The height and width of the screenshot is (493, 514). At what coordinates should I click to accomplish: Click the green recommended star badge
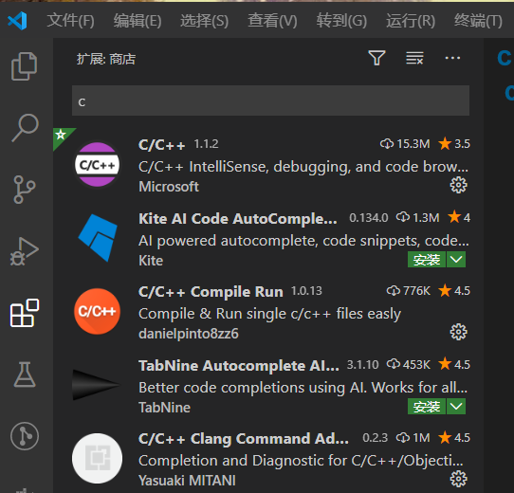(x=61, y=135)
